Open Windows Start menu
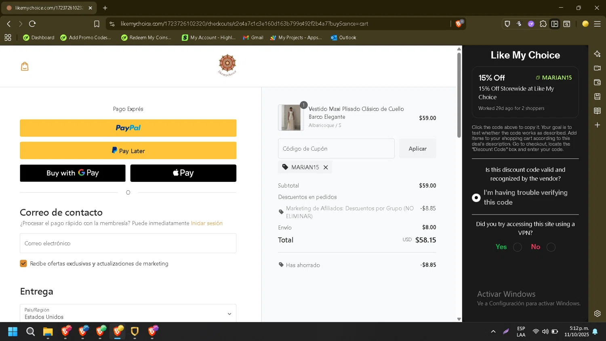 coord(13,332)
